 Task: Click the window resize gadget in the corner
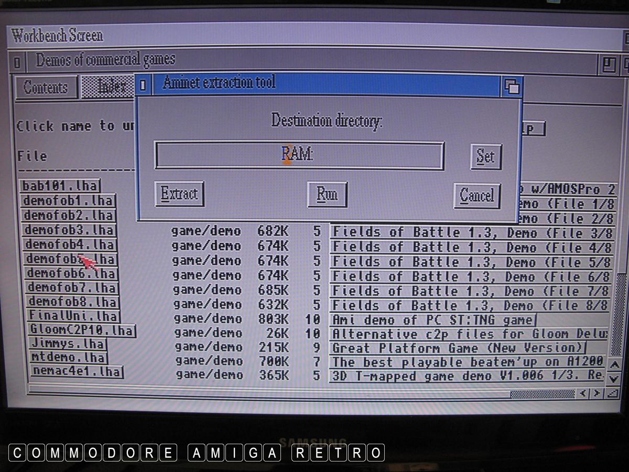pos(612,393)
